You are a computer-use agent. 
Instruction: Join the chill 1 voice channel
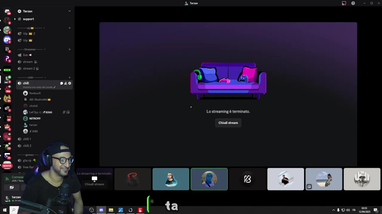44,139
